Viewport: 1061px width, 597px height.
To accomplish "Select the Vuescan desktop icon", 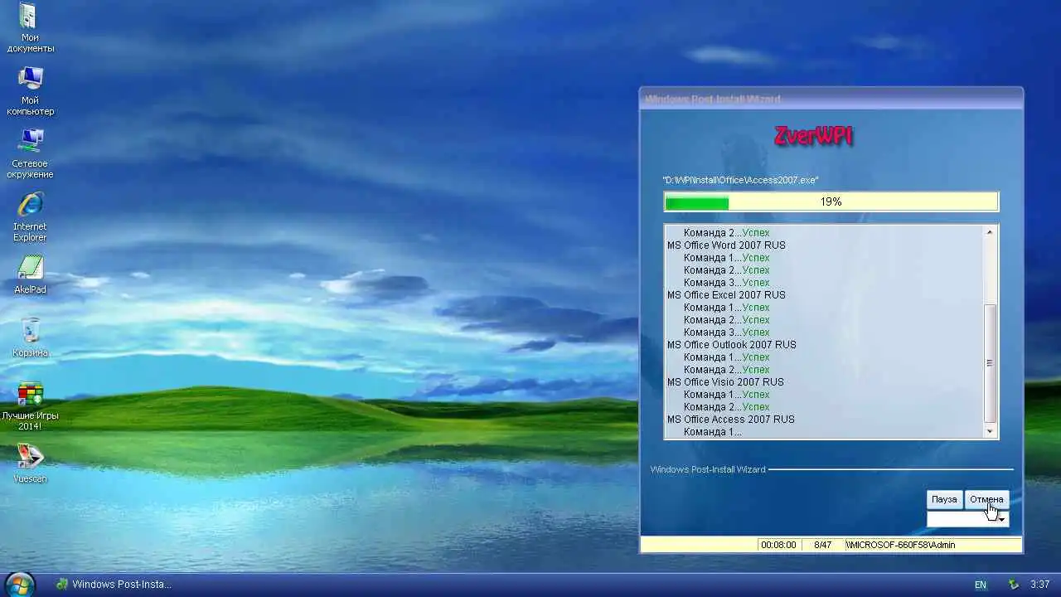I will (x=31, y=464).
